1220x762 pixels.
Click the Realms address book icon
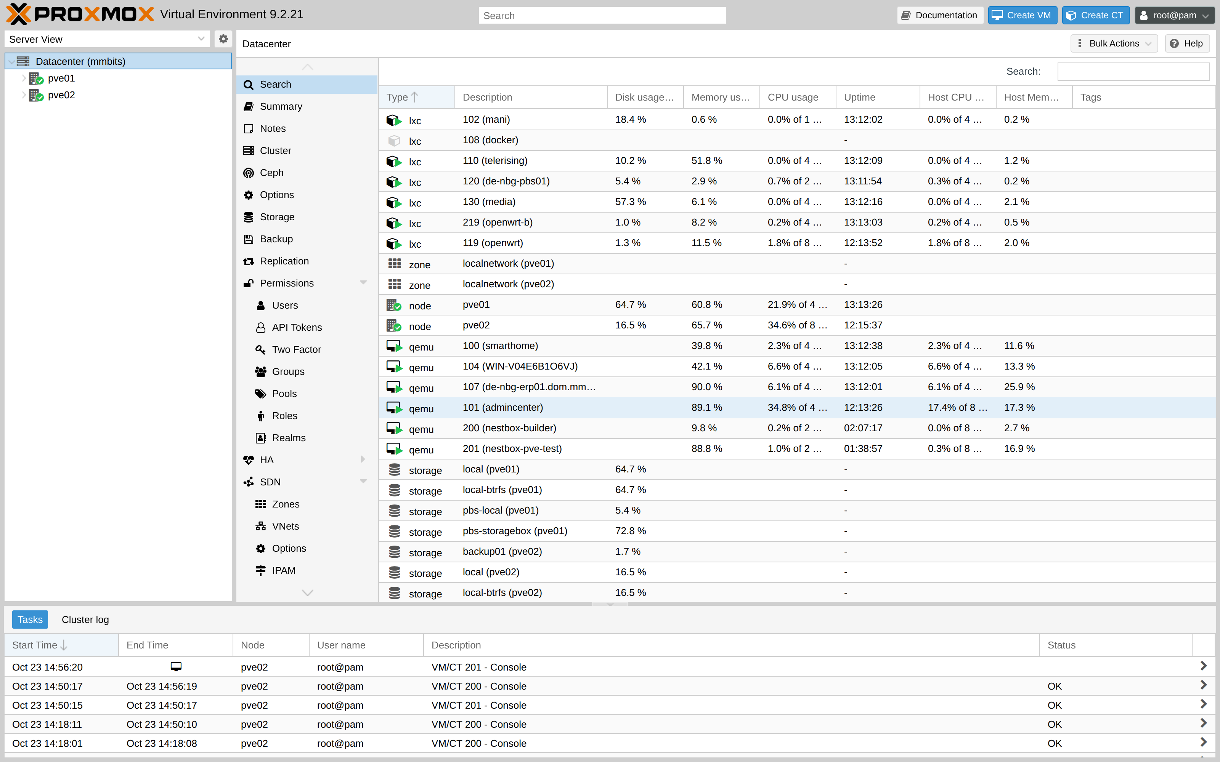pyautogui.click(x=261, y=438)
